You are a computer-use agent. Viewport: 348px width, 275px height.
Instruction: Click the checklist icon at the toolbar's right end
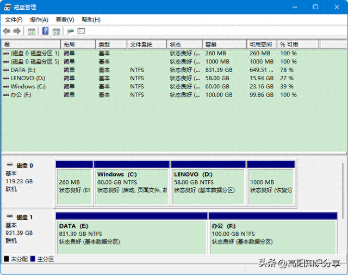click(82, 31)
